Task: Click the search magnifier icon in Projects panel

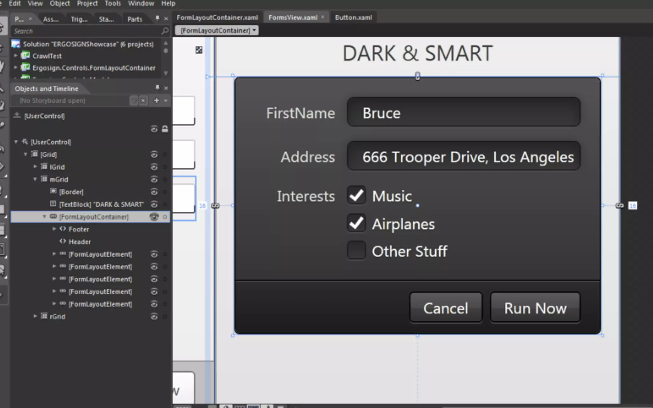Action: [165, 31]
